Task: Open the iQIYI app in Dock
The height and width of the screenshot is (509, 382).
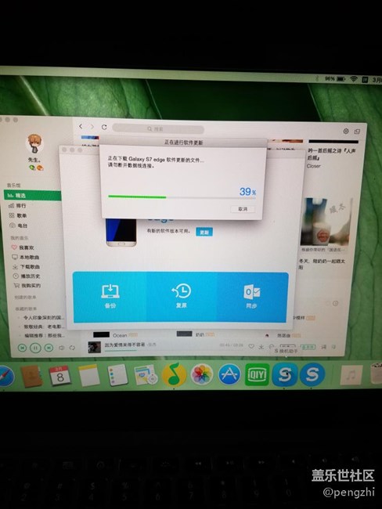Action: coord(258,375)
